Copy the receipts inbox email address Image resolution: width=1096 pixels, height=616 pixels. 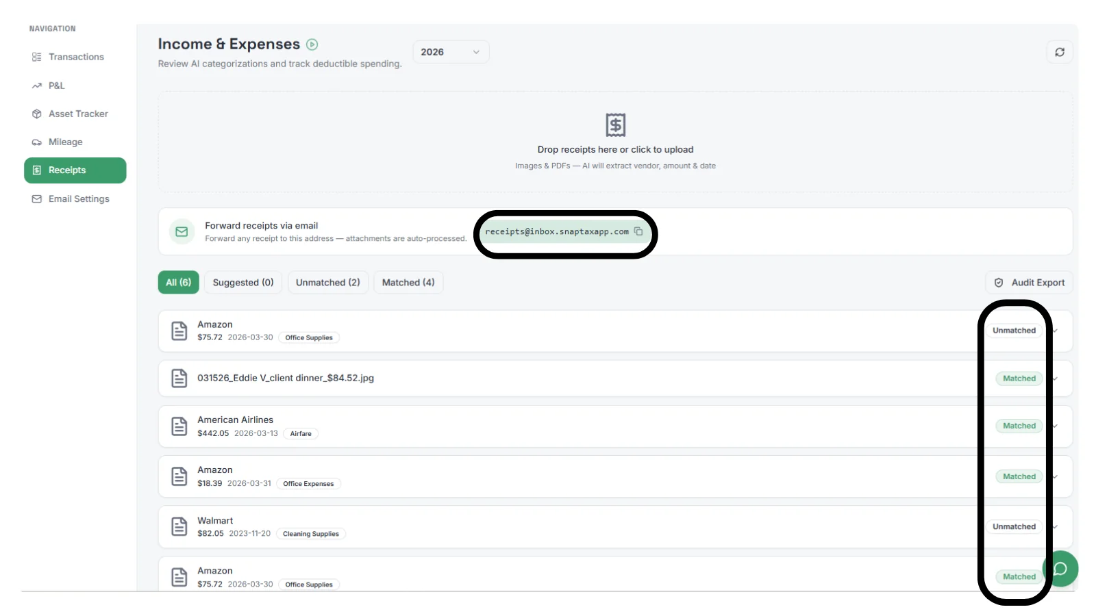pos(638,231)
